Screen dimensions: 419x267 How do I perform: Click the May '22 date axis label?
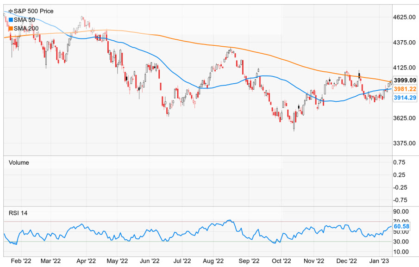click(117, 261)
